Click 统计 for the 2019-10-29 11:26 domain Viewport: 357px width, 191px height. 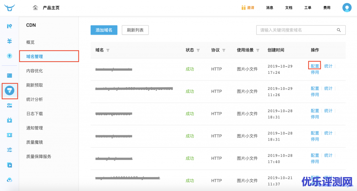[328, 88]
